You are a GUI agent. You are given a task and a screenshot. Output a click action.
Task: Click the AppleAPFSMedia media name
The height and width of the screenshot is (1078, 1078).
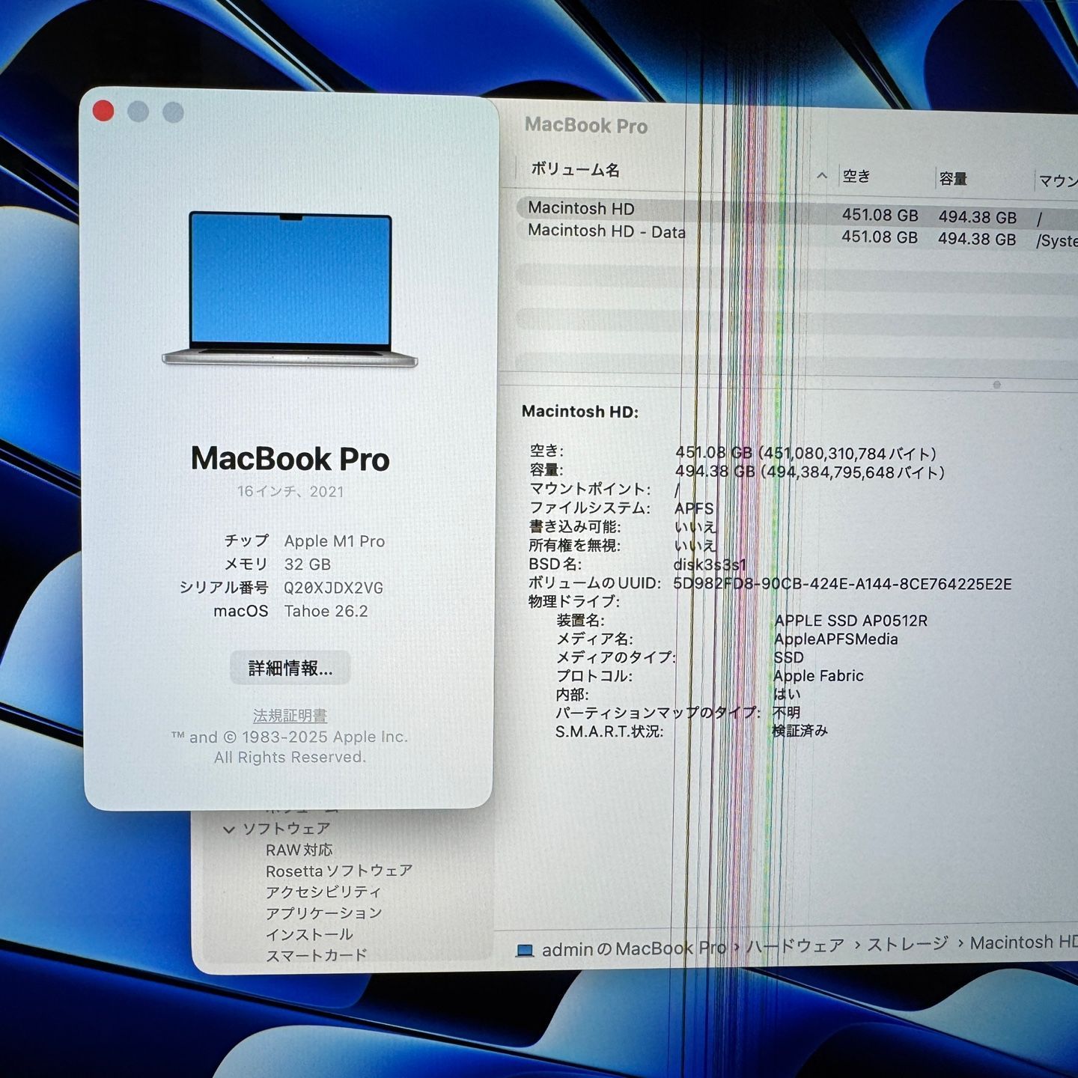[835, 639]
